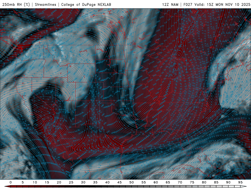Click the colorbar label "0"
The width and height of the screenshot is (251, 188).
pos(11,182)
